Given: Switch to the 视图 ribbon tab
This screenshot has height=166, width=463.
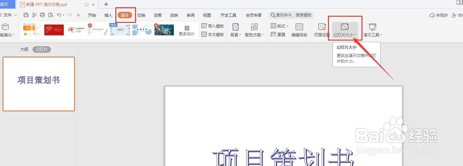Looking at the screenshot, I should pyautogui.click(x=207, y=15).
